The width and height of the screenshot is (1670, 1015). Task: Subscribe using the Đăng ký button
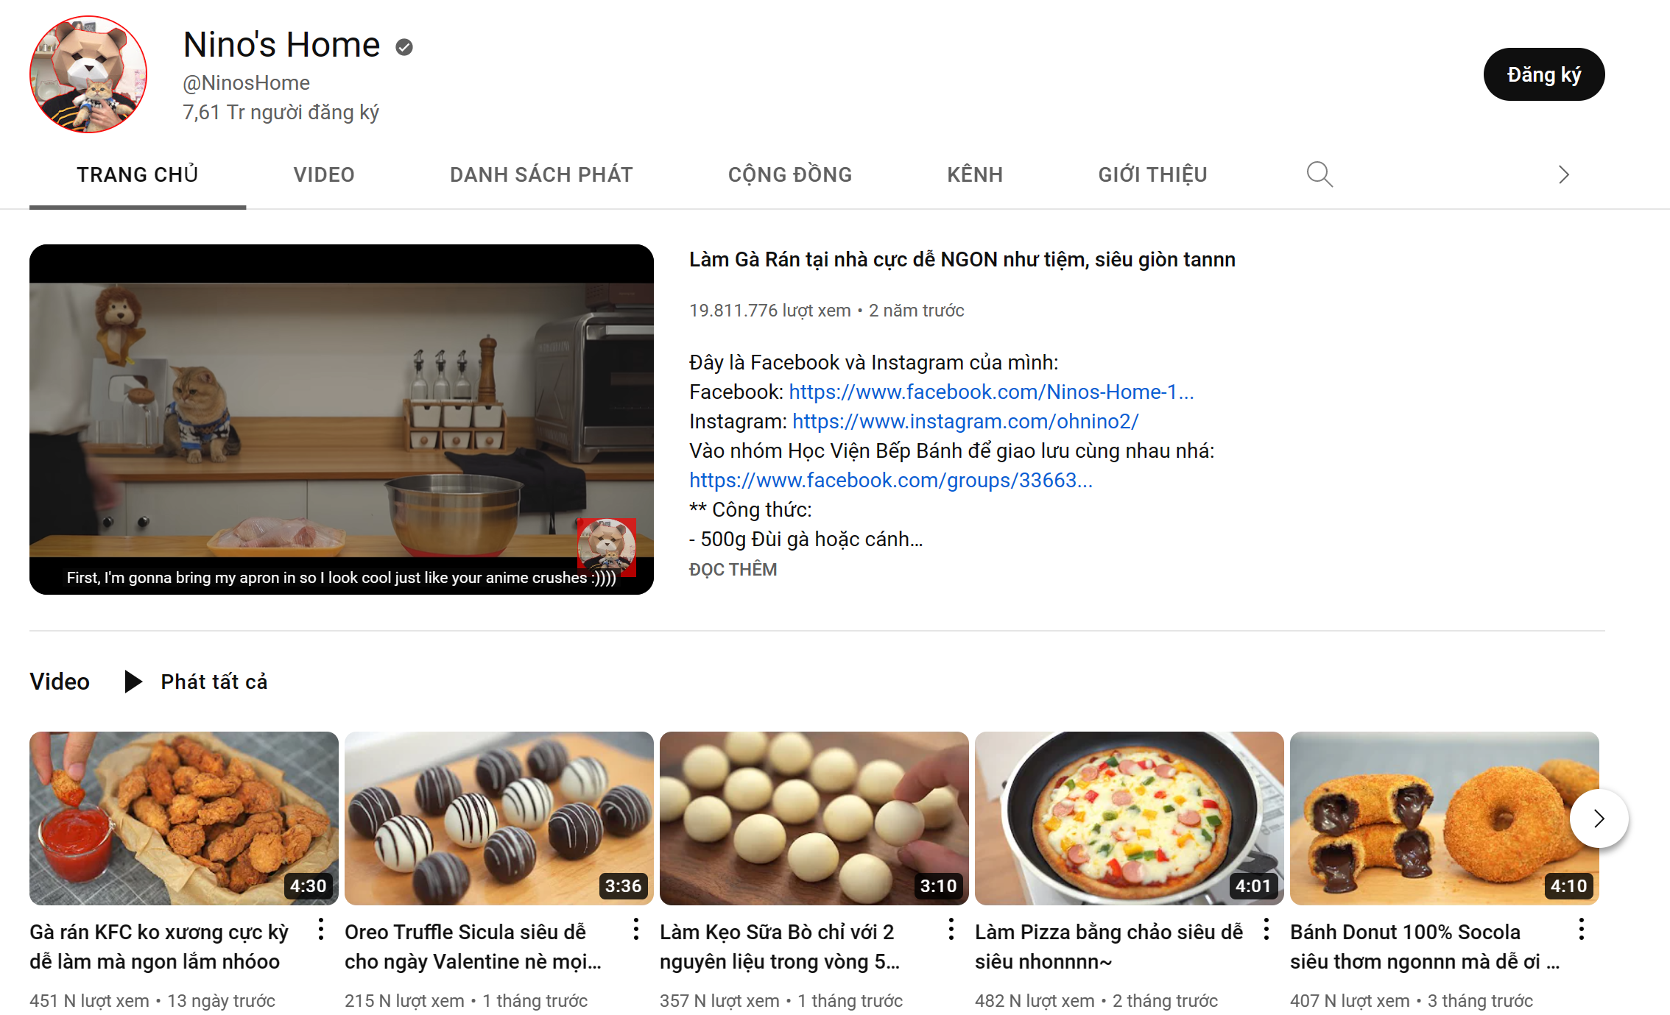1544,74
